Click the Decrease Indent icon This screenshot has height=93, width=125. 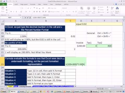(43, 12)
